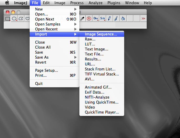
Task: Select QuickTime Player... import option
Action: click(102, 112)
